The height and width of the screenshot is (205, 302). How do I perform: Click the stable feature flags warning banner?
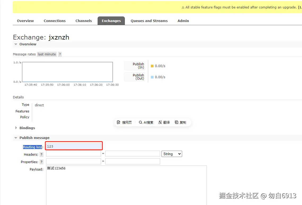click(x=157, y=7)
